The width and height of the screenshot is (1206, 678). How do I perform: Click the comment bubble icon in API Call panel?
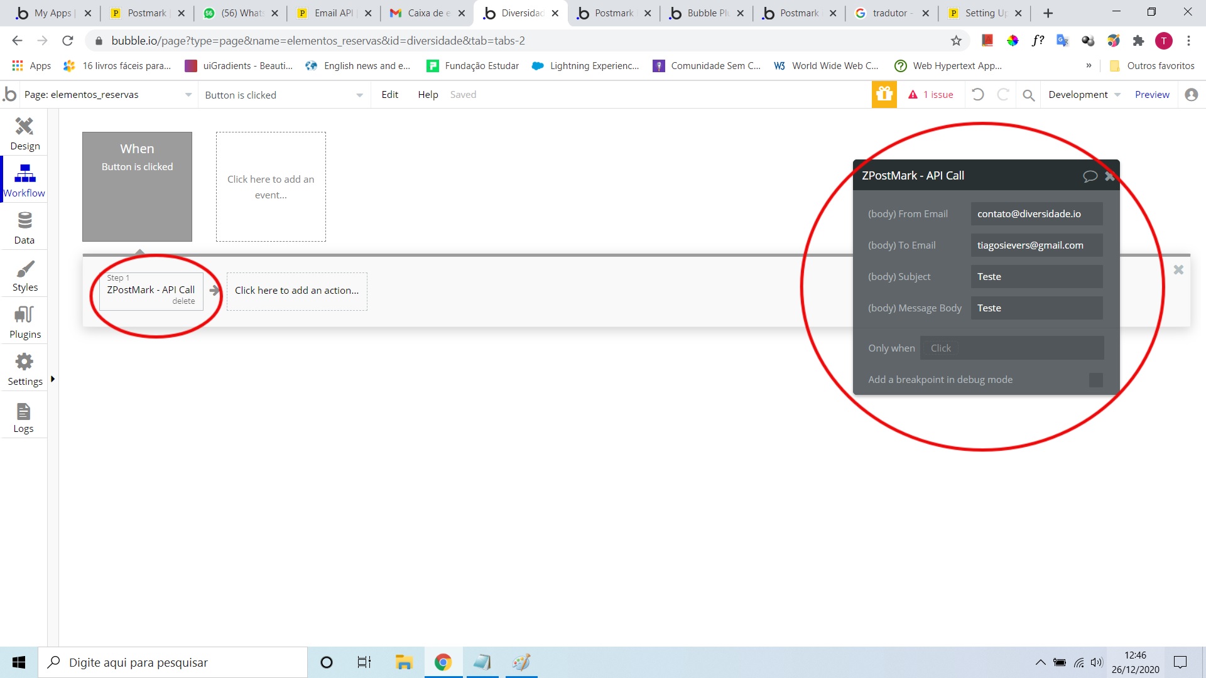point(1090,176)
